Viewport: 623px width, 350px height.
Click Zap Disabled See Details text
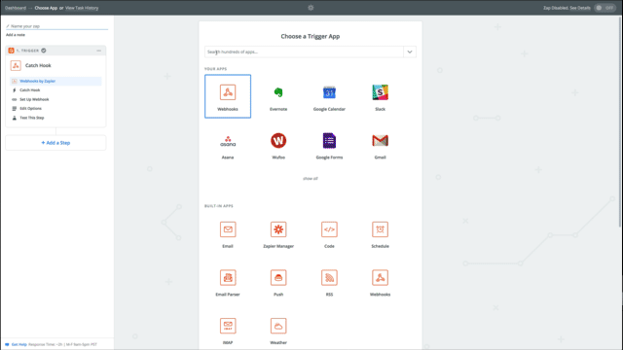pyautogui.click(x=567, y=8)
